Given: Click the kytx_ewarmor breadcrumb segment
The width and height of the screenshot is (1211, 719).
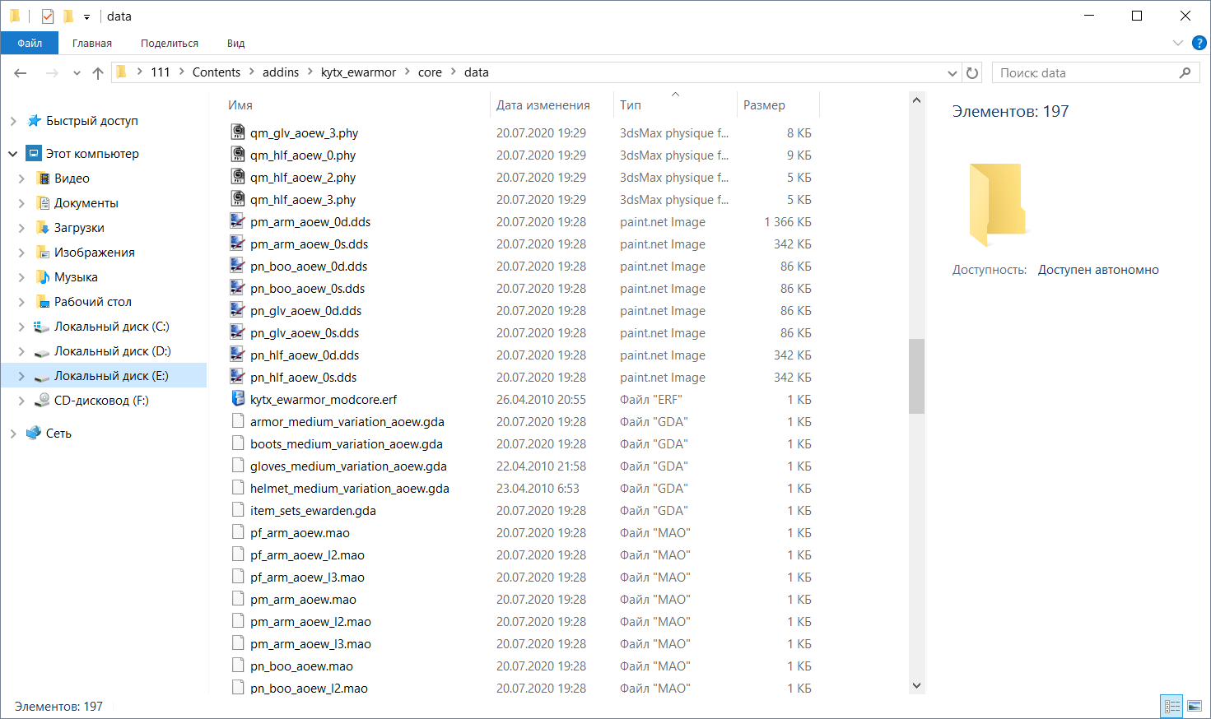Looking at the screenshot, I should coord(359,72).
